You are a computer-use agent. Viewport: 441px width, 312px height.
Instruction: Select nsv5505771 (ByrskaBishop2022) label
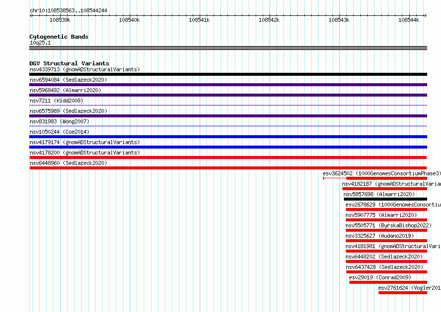[388, 225]
